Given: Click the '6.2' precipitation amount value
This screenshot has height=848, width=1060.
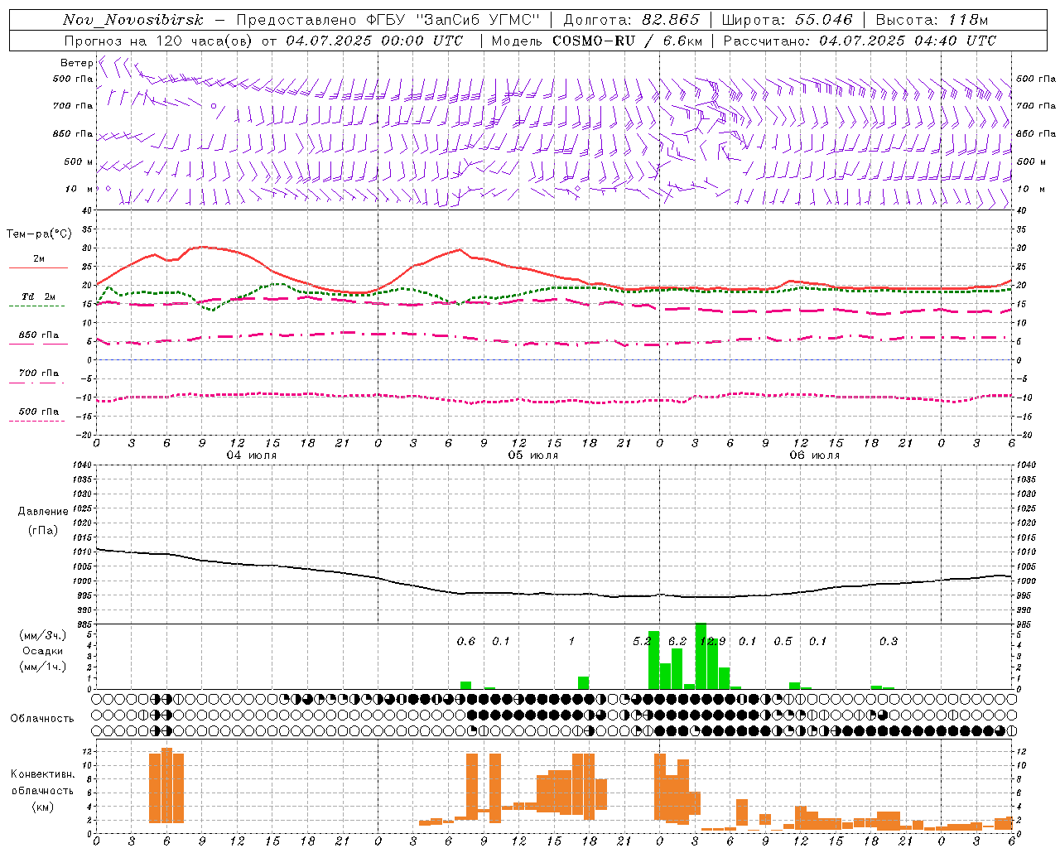Looking at the screenshot, I should pos(677,641).
